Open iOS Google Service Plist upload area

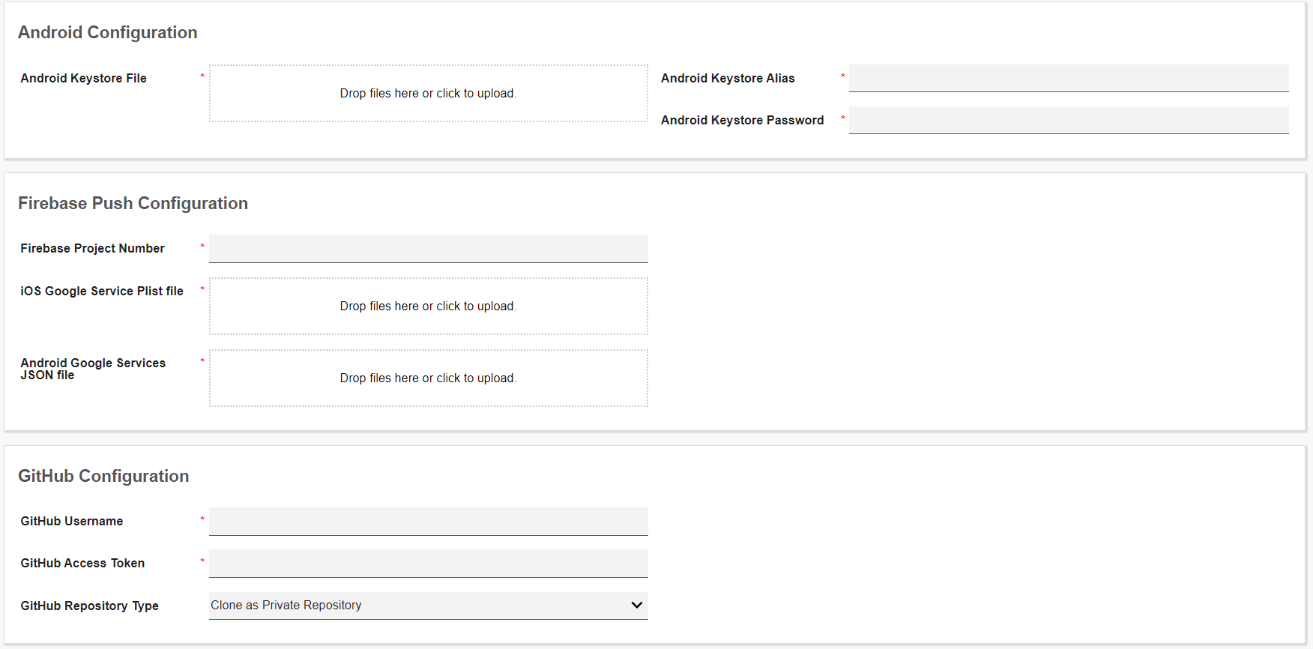(428, 306)
